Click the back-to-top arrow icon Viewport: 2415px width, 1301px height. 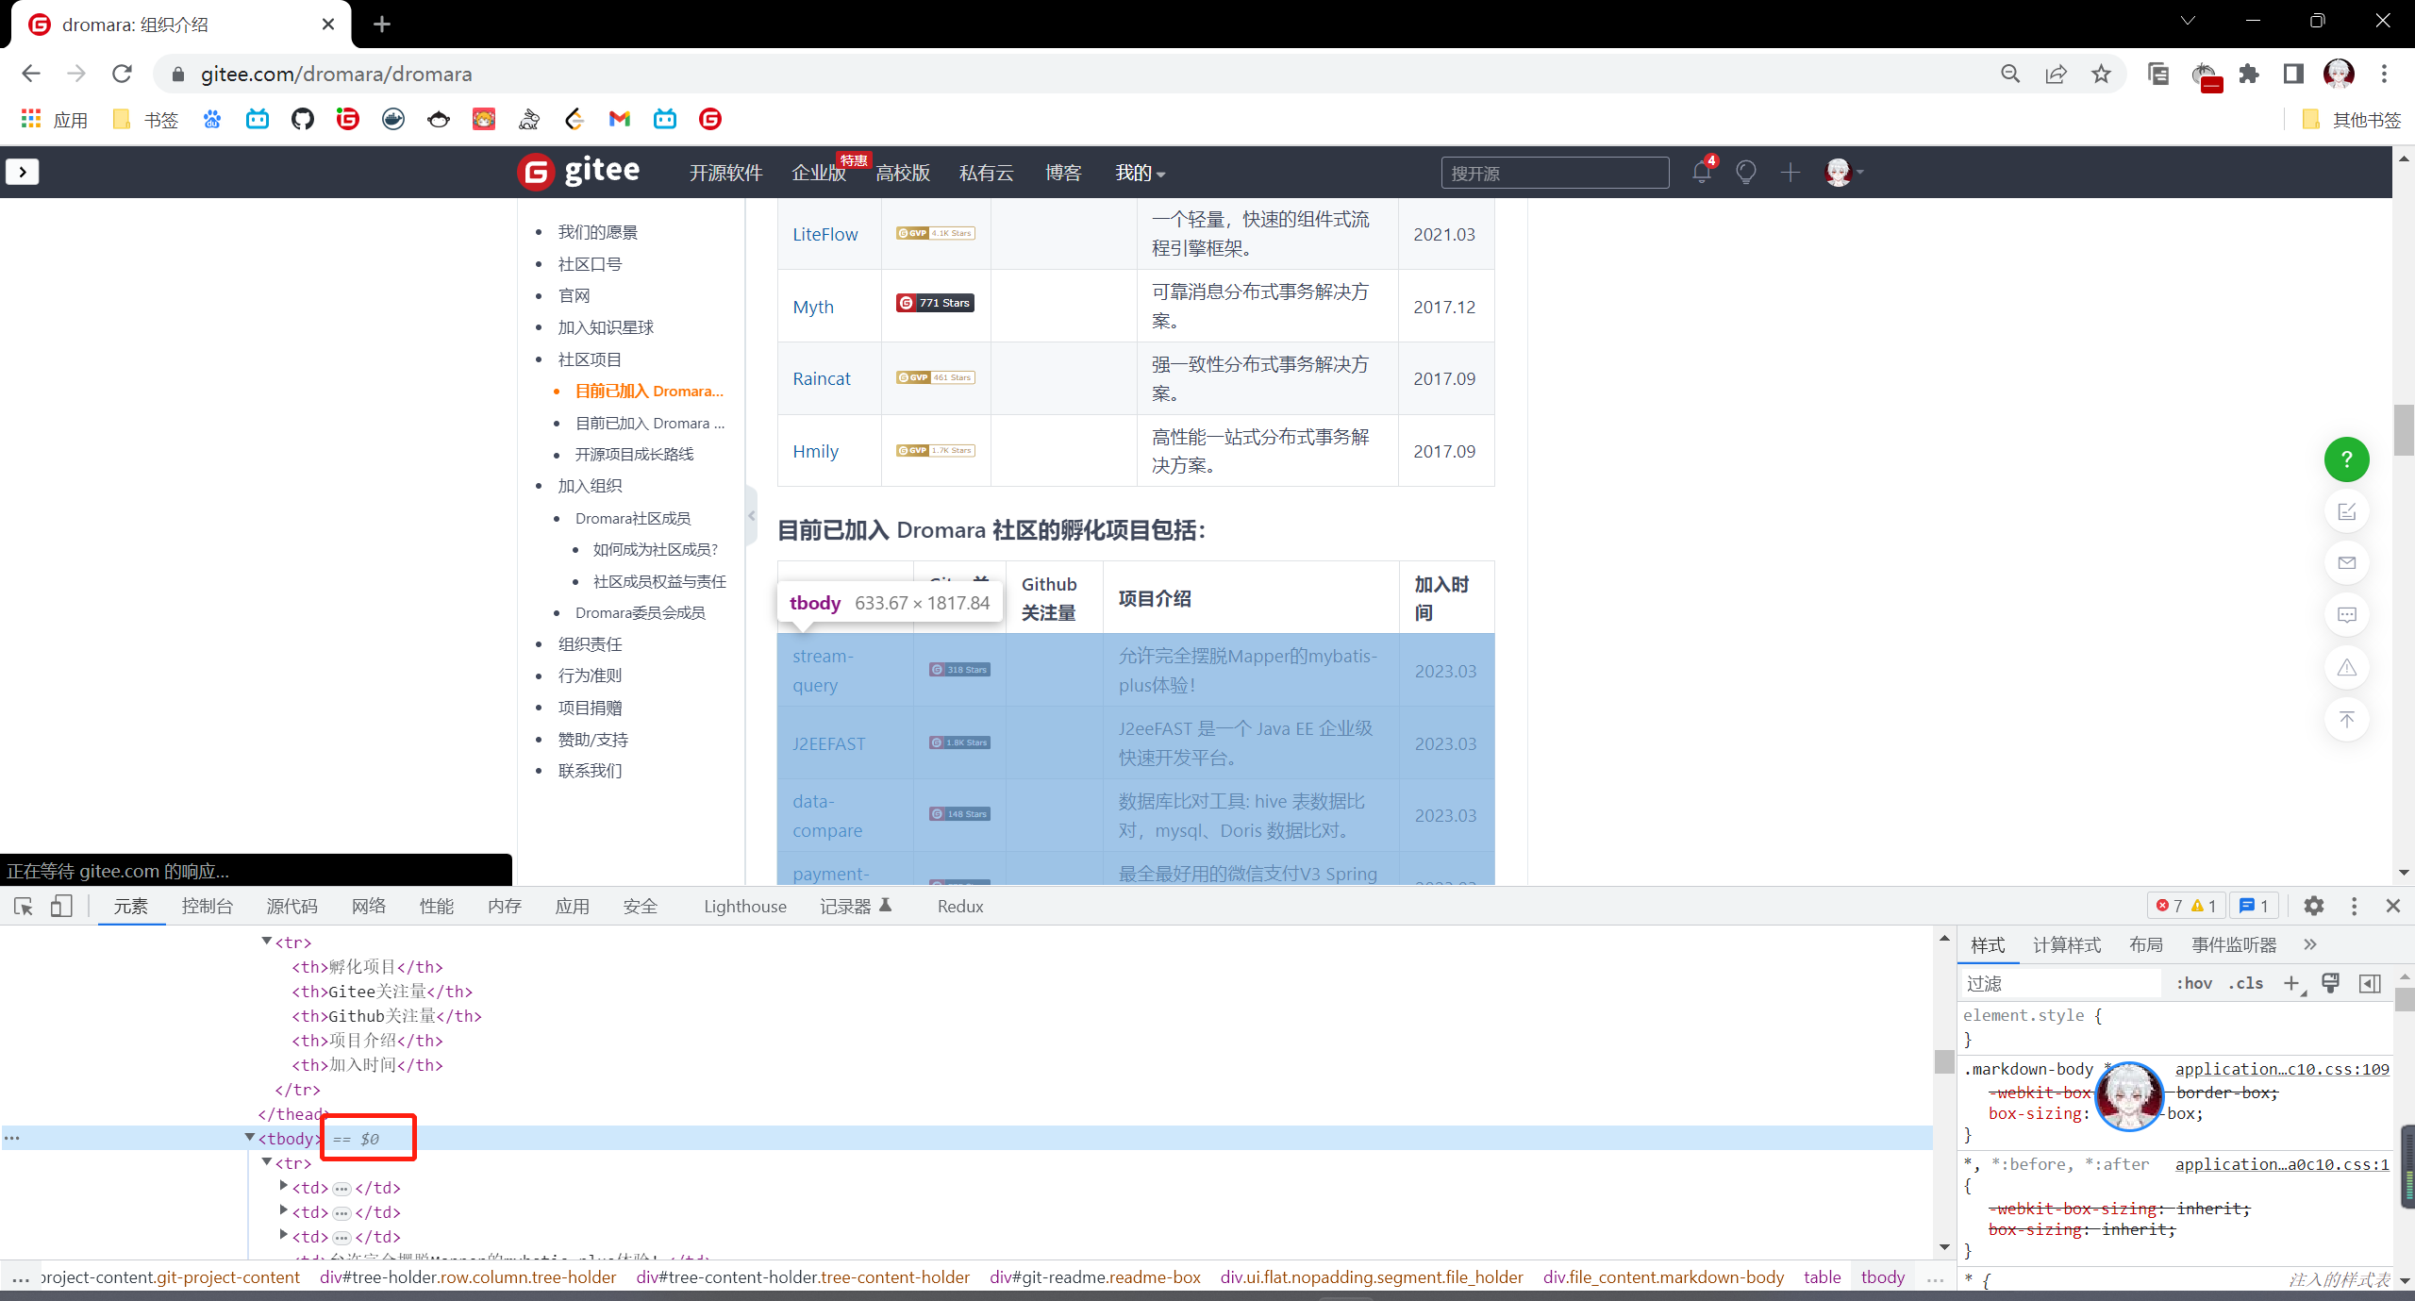(2346, 720)
